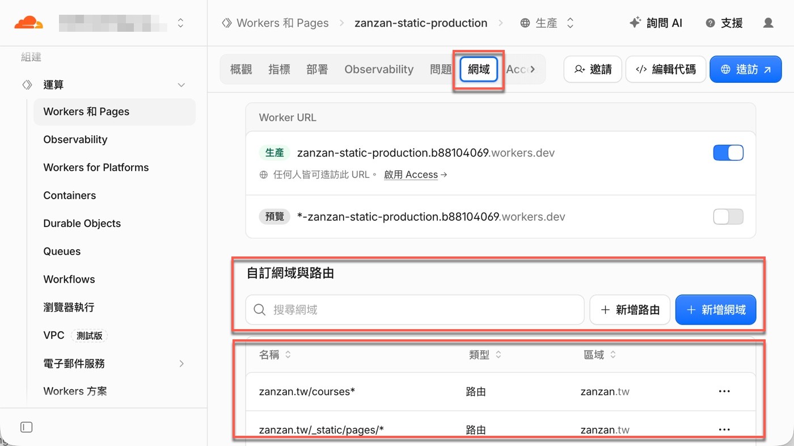
Task: Switch to the 概觀 tab
Action: 241,69
